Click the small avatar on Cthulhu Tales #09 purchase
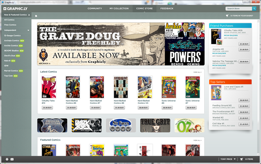 (219, 42)
